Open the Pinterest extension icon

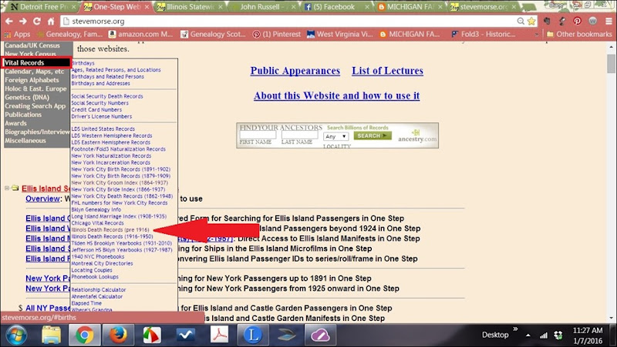point(577,22)
